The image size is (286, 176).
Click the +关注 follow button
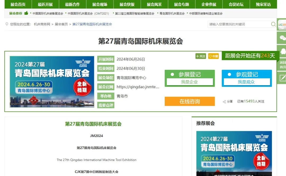201,56
